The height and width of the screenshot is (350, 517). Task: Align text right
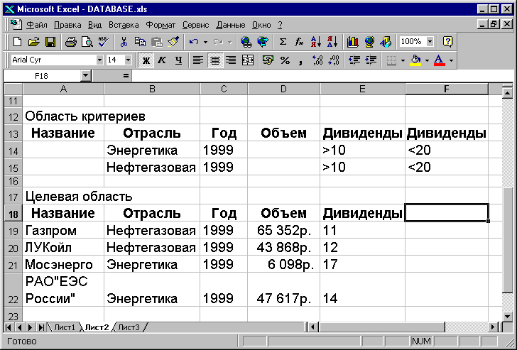(231, 60)
